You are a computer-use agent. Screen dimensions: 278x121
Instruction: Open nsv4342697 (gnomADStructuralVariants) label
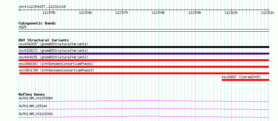[53, 44]
